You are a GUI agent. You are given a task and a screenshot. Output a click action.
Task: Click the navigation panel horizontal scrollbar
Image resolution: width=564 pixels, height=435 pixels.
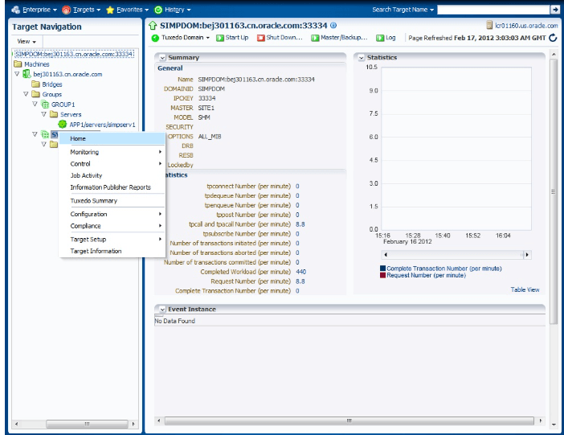click(x=87, y=424)
